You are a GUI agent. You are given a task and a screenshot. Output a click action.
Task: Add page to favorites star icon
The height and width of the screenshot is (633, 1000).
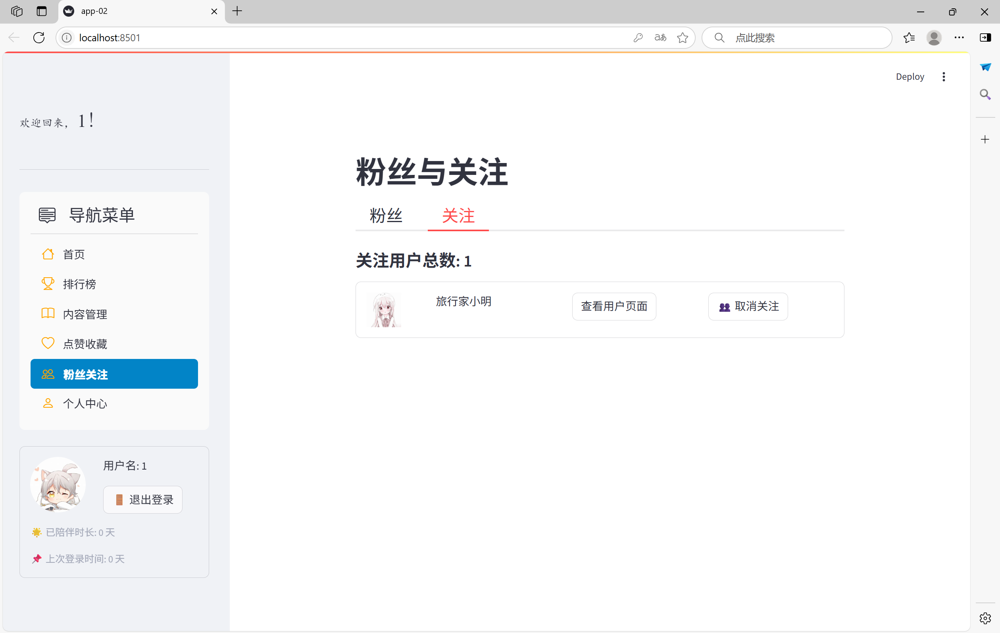coord(682,38)
